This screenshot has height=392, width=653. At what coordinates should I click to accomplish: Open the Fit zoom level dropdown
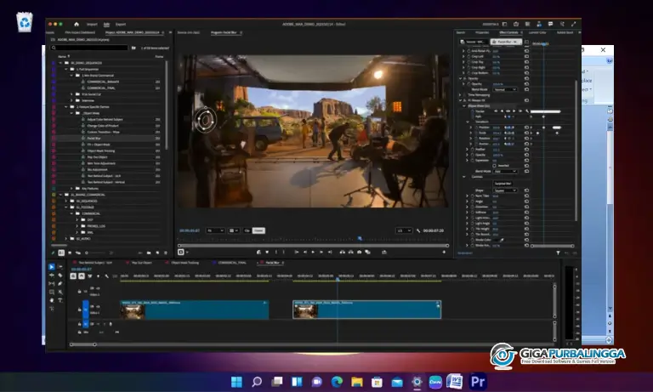[x=215, y=230]
